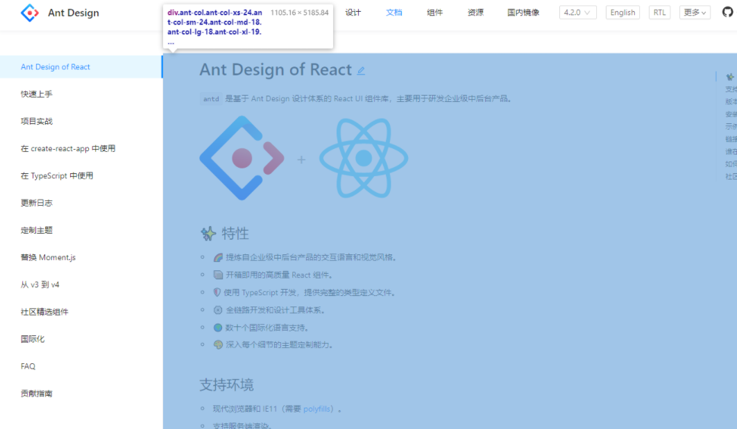
Task: Open the 设计 navigation tab
Action: tap(353, 12)
